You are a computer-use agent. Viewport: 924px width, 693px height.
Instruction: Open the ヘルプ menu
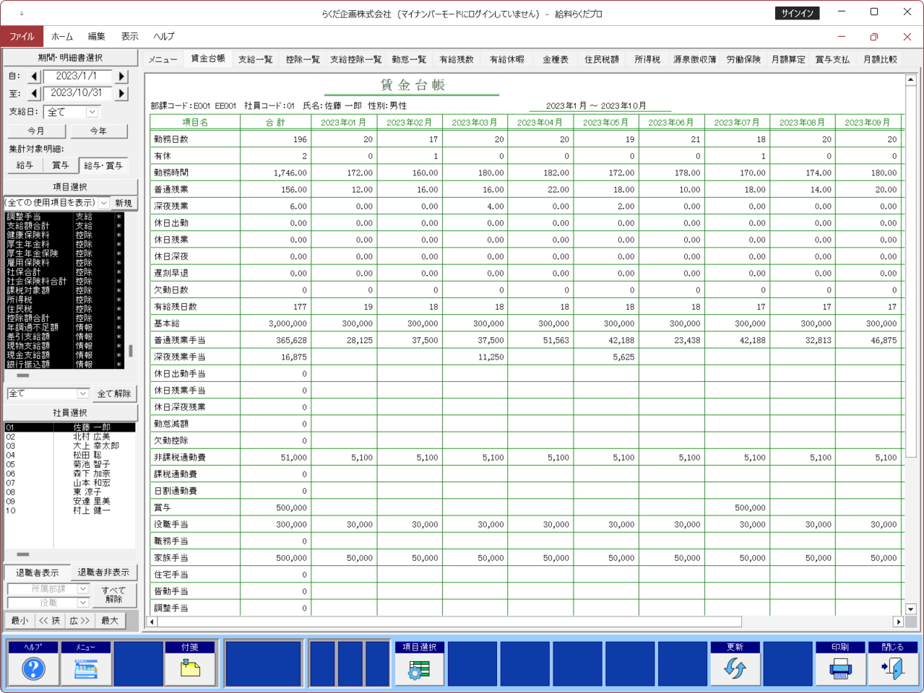tap(164, 36)
